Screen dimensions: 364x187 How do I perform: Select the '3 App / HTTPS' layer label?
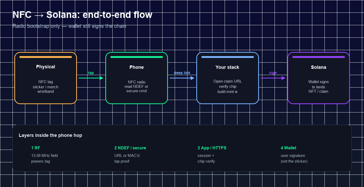click(x=212, y=148)
